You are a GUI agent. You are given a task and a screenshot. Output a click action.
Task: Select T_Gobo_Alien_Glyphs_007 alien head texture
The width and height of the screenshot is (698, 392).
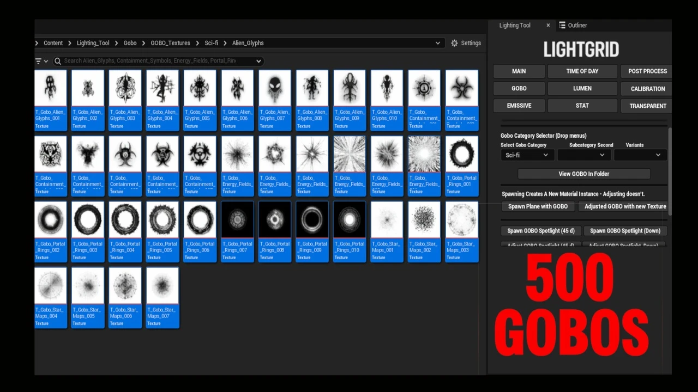[x=275, y=88]
